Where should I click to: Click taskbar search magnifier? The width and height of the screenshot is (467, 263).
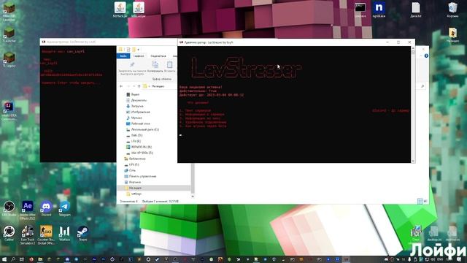[x=13, y=259]
